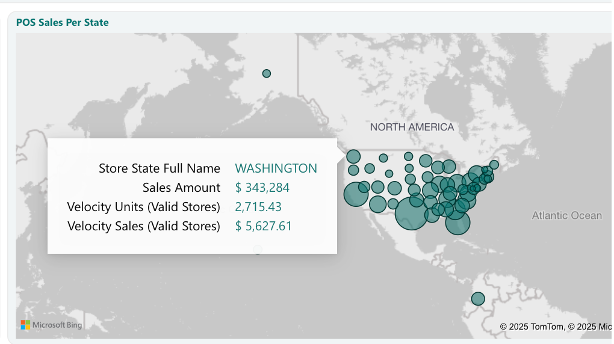This screenshot has height=344, width=614.
Task: Click the Oregon bubble below Washington's
Action: tap(353, 170)
